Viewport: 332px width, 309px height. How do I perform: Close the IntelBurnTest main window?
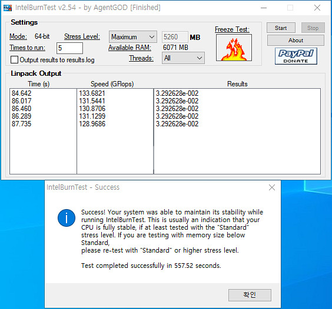click(317, 8)
